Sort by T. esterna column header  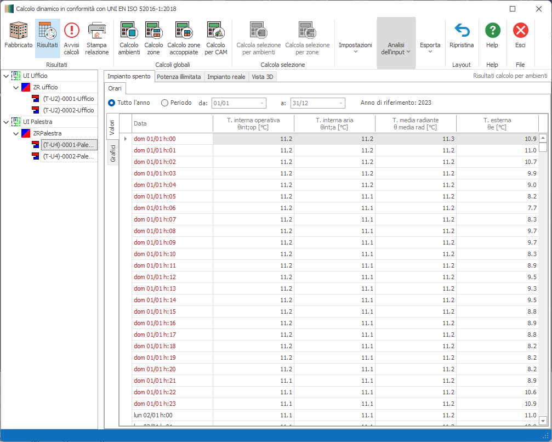click(x=497, y=123)
